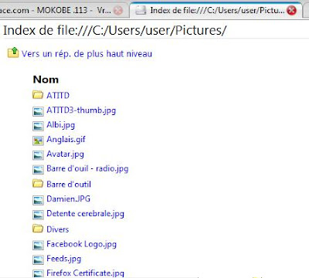
Task: Click the up-folder icon for parent directory
Action: [x=13, y=53]
